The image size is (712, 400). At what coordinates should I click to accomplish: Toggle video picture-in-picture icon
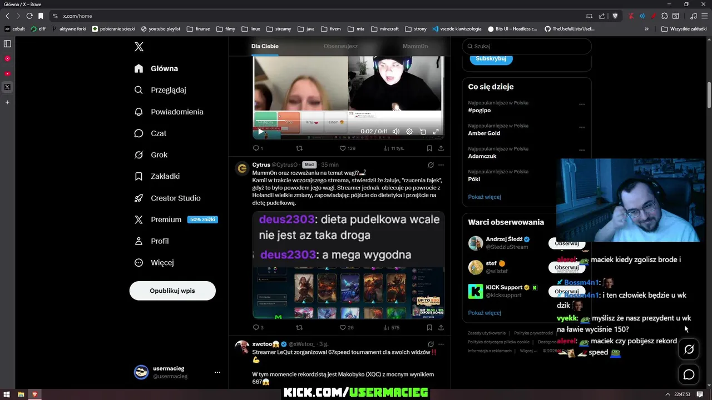[x=423, y=132]
